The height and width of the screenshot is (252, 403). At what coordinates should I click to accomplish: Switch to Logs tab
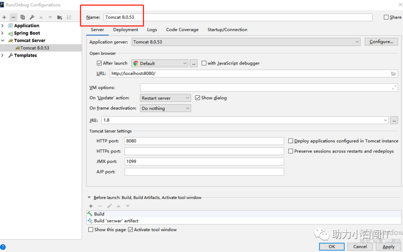pyautogui.click(x=152, y=30)
